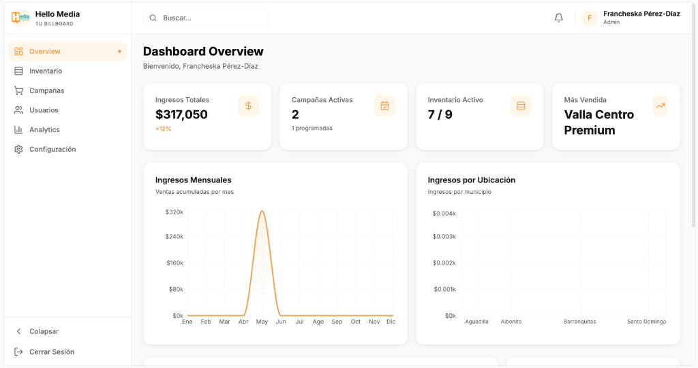Click the dollar icon on Ingresos Totales card
Screen dimensions: 698x368
pyautogui.click(x=248, y=106)
